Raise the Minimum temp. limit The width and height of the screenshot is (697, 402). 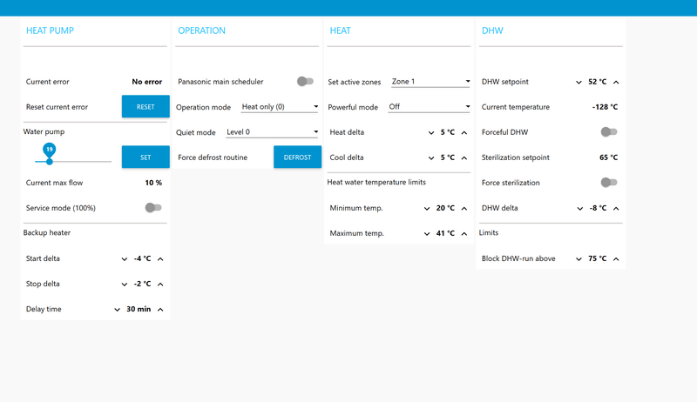click(464, 209)
